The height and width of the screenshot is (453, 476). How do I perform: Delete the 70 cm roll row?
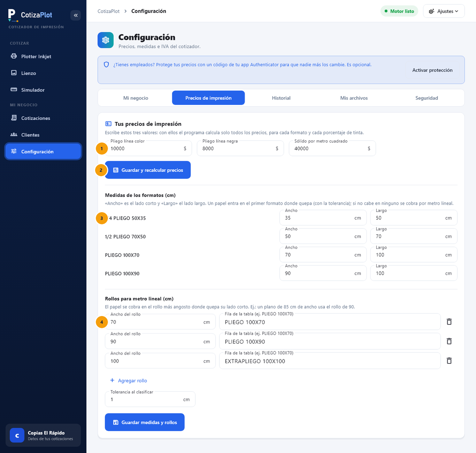(x=449, y=322)
